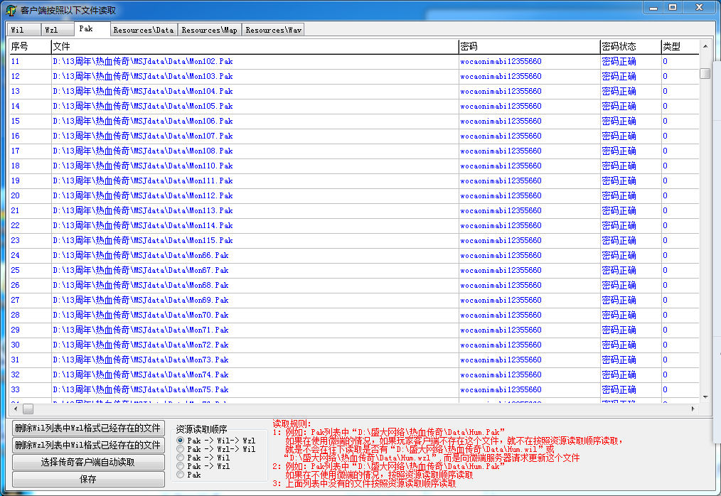Open the Resources\Map tab

click(209, 30)
